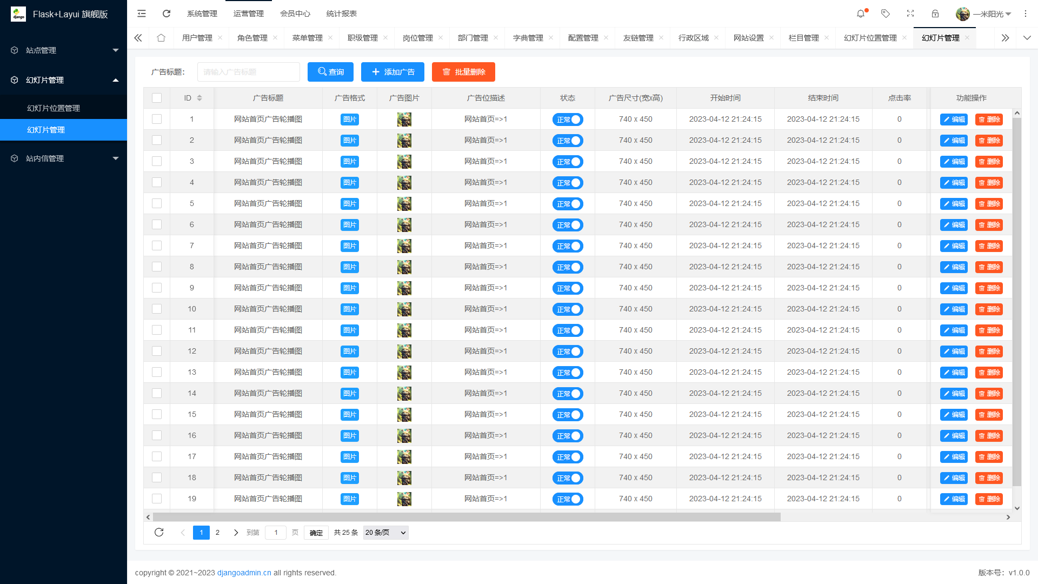The image size is (1038, 584).
Task: Toggle the status switch for ad ID 5
Action: click(x=568, y=204)
